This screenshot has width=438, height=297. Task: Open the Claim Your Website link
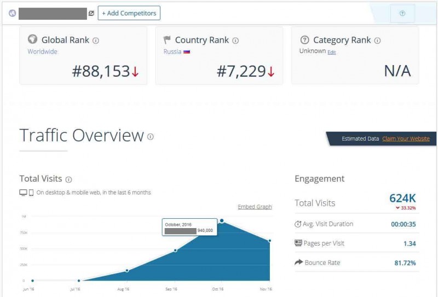[x=406, y=139]
